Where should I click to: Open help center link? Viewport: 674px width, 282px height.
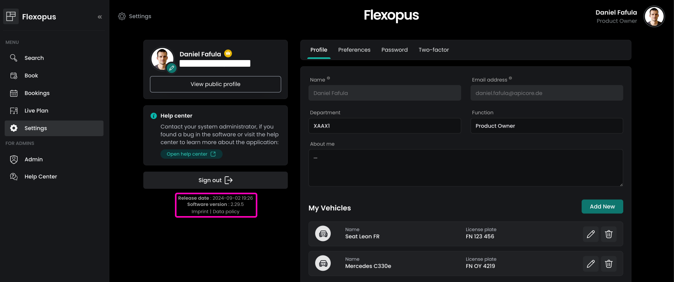(191, 154)
